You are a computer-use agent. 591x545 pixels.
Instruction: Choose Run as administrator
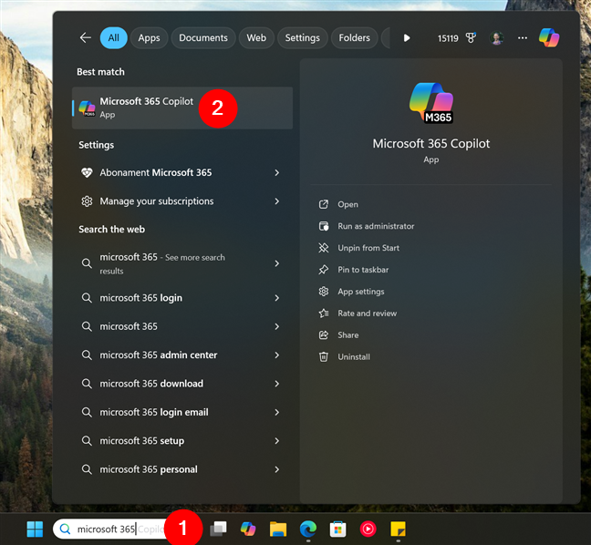(x=376, y=226)
